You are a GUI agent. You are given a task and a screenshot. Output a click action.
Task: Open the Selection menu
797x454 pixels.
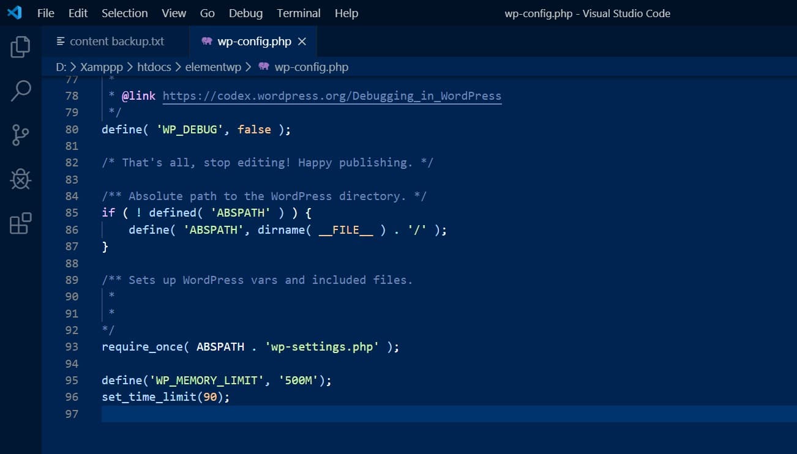pos(124,13)
